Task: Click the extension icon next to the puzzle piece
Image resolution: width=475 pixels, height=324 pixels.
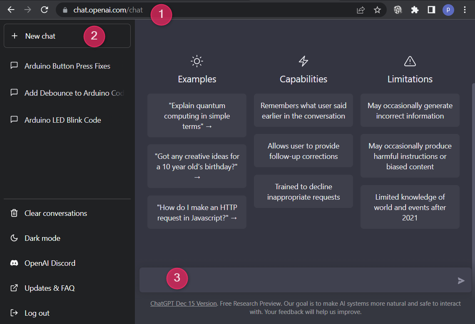Action: point(398,10)
